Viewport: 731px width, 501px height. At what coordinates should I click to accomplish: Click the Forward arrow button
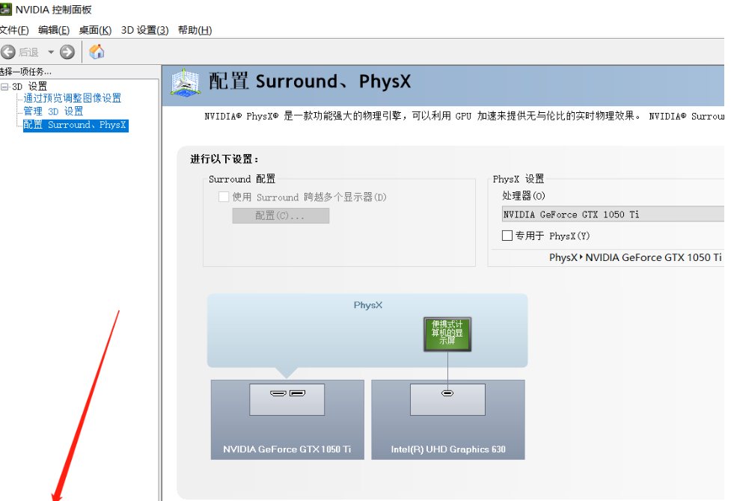(x=67, y=52)
